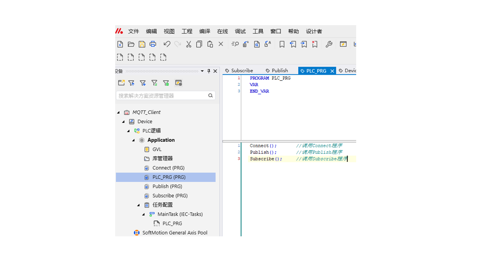Select 库管理器 in the tree
The image size is (498, 280).
click(162, 158)
